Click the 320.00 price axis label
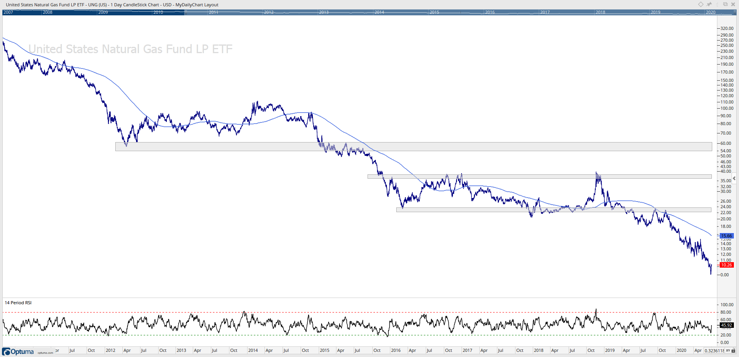 click(727, 28)
